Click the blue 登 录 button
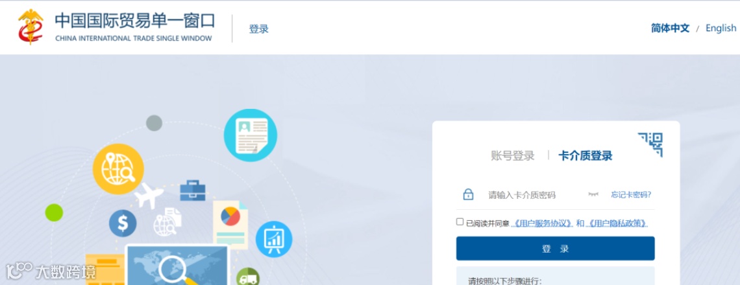Viewport: 740px width, 285px height. click(x=555, y=248)
